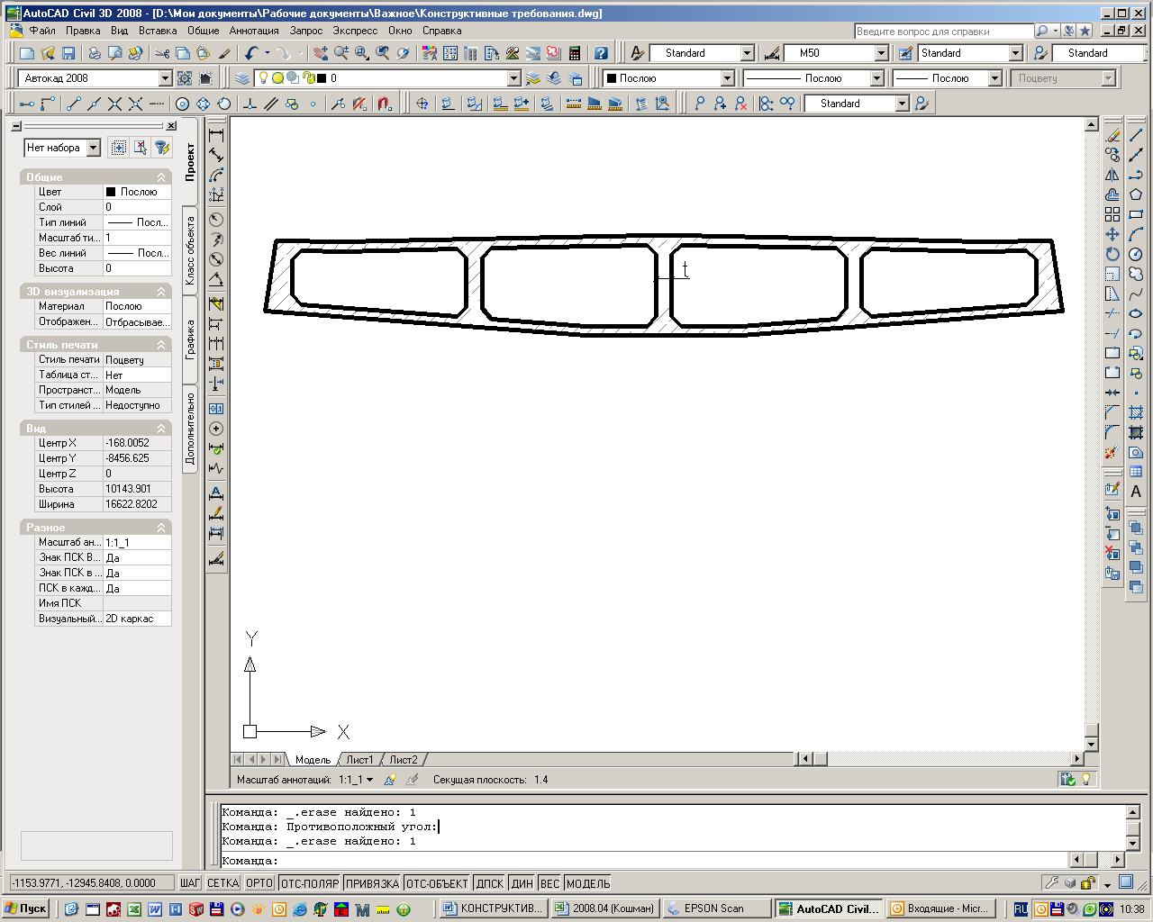1153x922 pixels.
Task: Click the Save icon in Standard toolbar
Action: pos(68,53)
